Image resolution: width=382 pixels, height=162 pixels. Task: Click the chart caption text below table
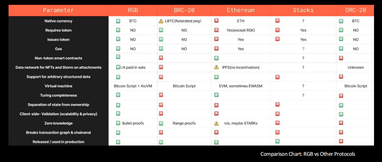pyautogui.click(x=308, y=154)
